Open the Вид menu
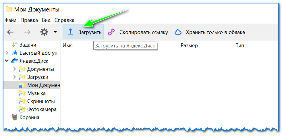The height and width of the screenshot is (136, 282). click(x=46, y=20)
